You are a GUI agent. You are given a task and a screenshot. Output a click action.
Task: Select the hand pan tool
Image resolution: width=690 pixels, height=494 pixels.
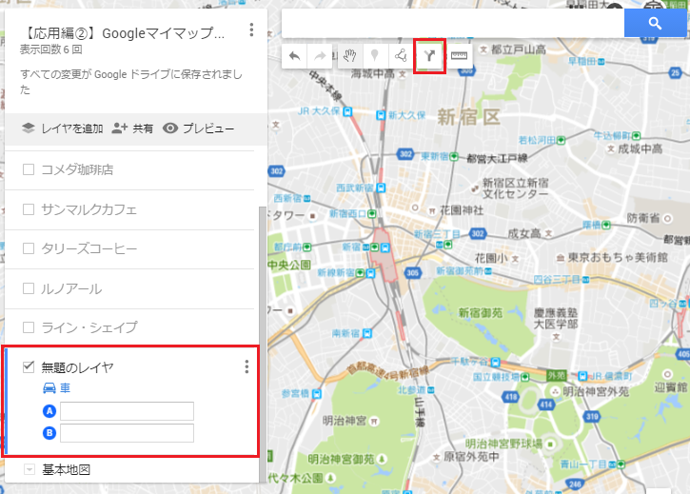[350, 56]
